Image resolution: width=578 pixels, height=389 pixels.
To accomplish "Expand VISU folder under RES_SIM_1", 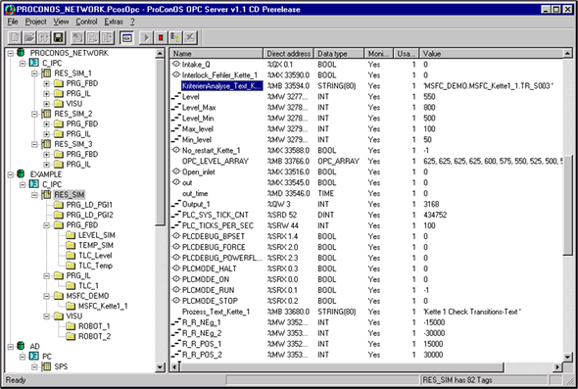I will click(x=46, y=104).
